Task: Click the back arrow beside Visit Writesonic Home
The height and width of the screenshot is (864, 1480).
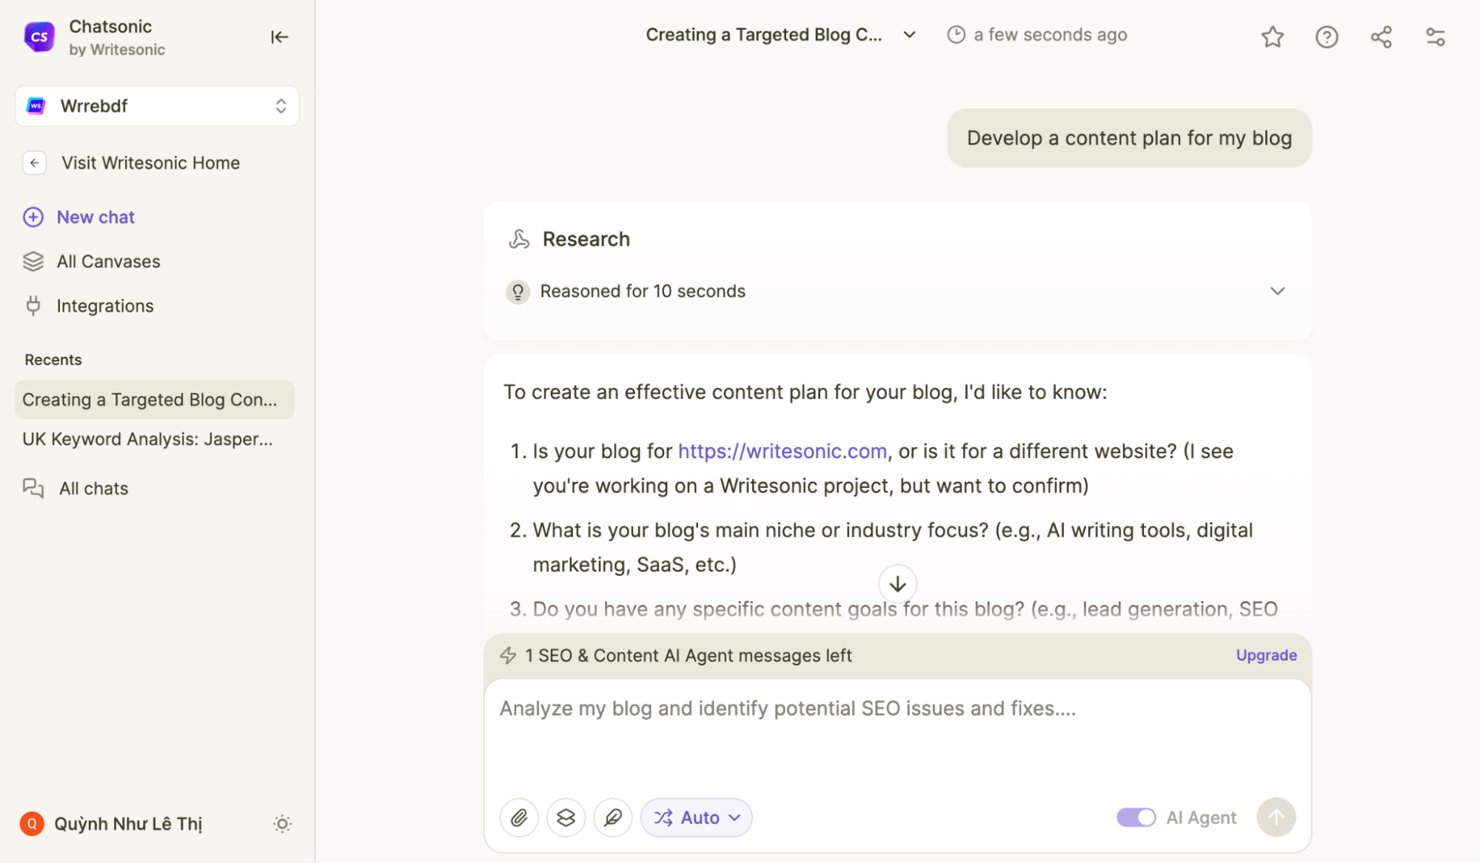Action: point(34,163)
